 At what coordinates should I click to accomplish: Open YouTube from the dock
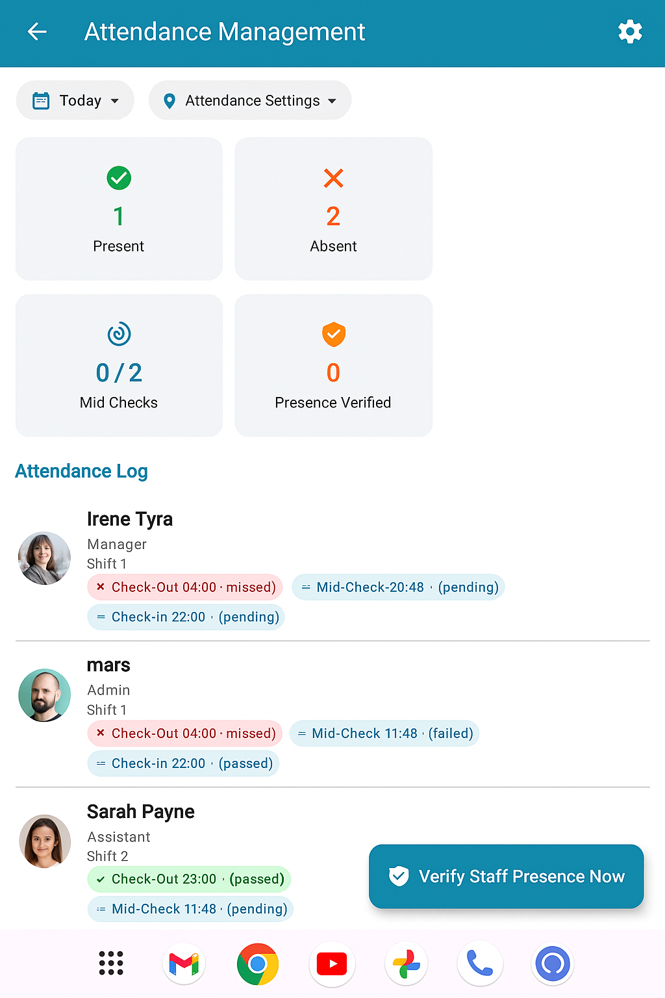332,964
